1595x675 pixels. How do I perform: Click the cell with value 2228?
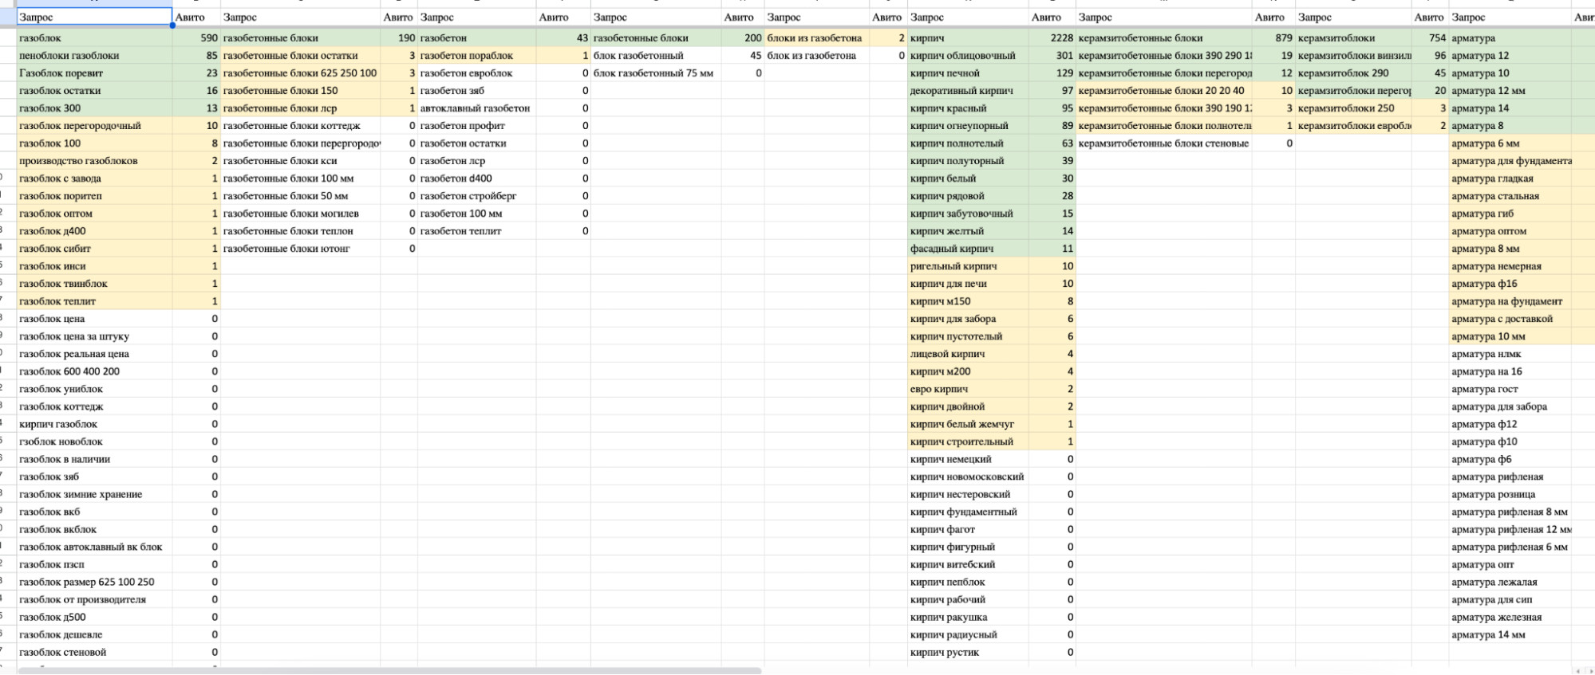pos(1052,38)
